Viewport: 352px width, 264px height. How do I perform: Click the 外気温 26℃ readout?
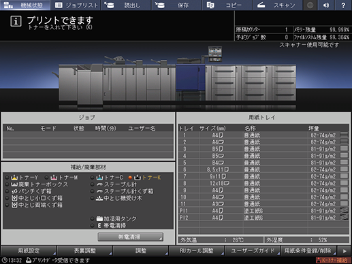(x=221, y=240)
